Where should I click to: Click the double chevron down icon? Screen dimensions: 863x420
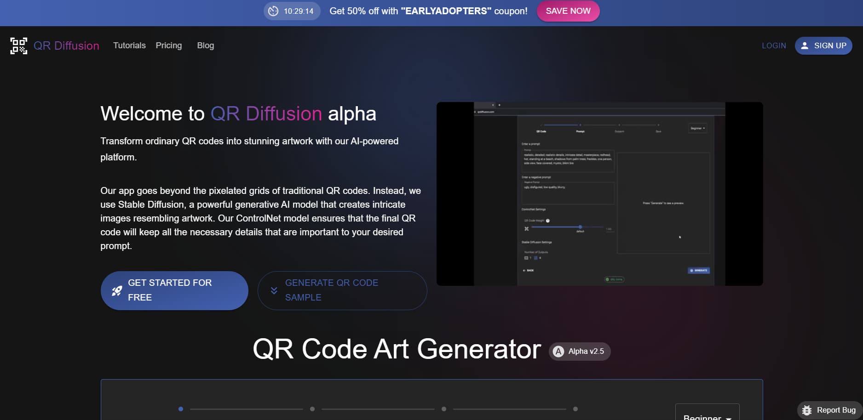coord(274,290)
